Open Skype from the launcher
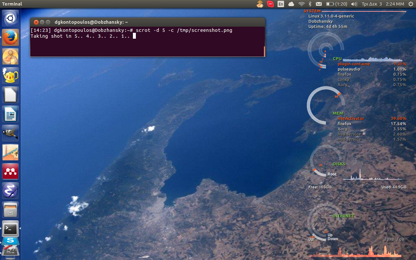416x260 pixels. [x=10, y=241]
